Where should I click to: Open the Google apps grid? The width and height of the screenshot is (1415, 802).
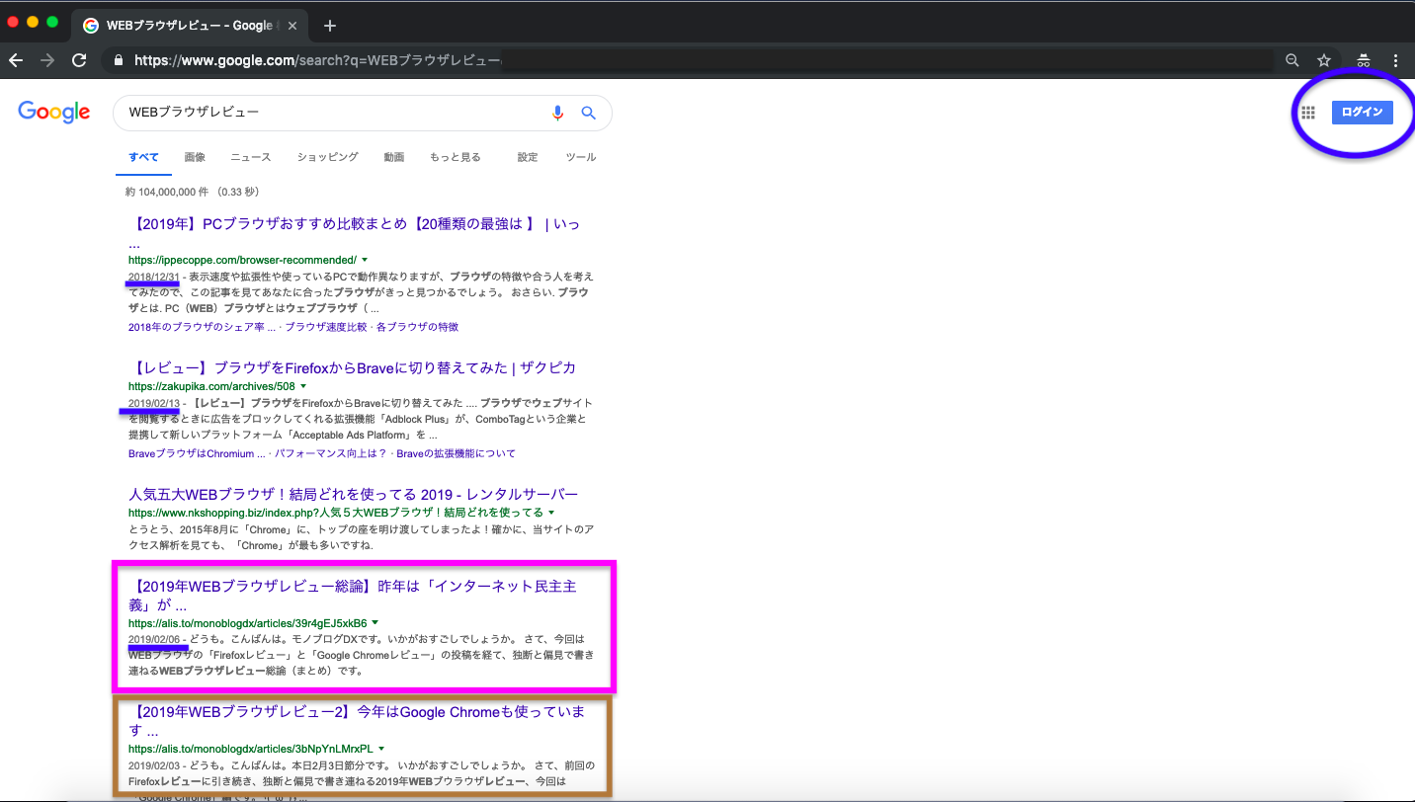point(1308,113)
